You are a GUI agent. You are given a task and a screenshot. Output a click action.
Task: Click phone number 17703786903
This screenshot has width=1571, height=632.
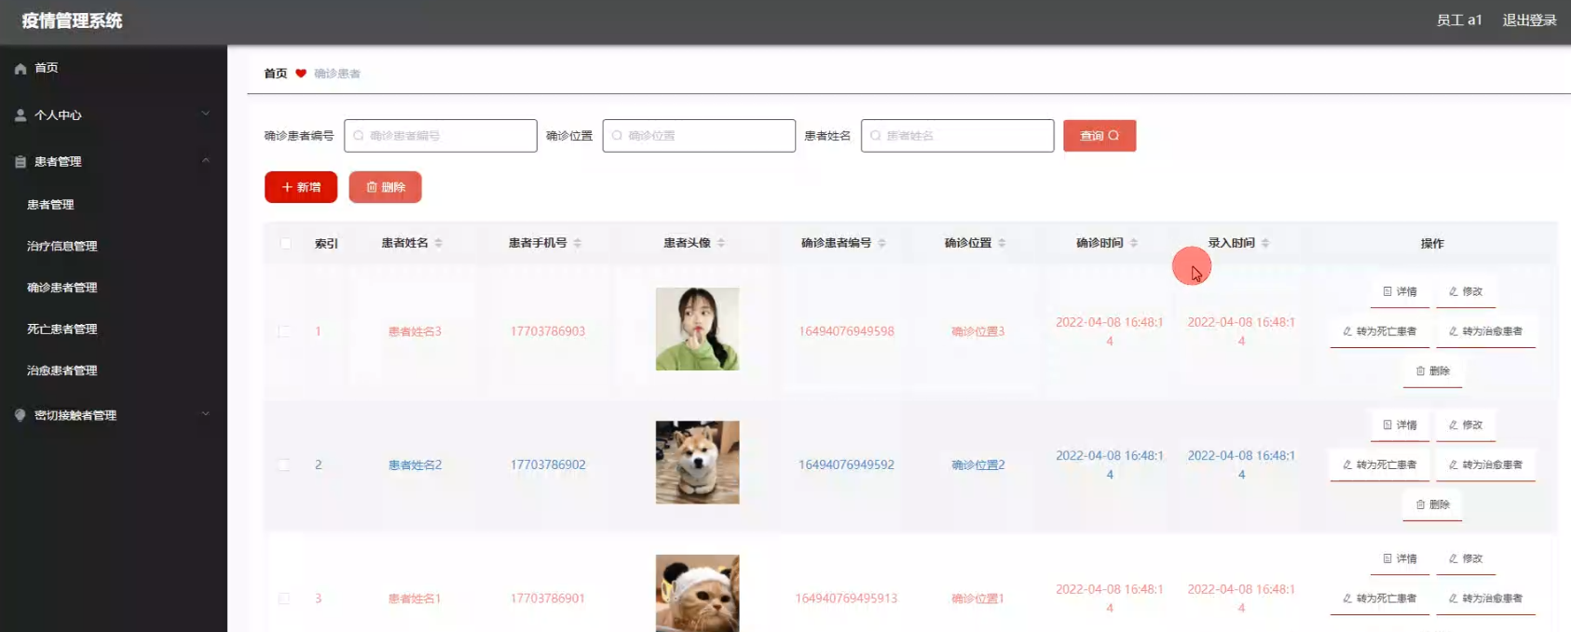(548, 331)
